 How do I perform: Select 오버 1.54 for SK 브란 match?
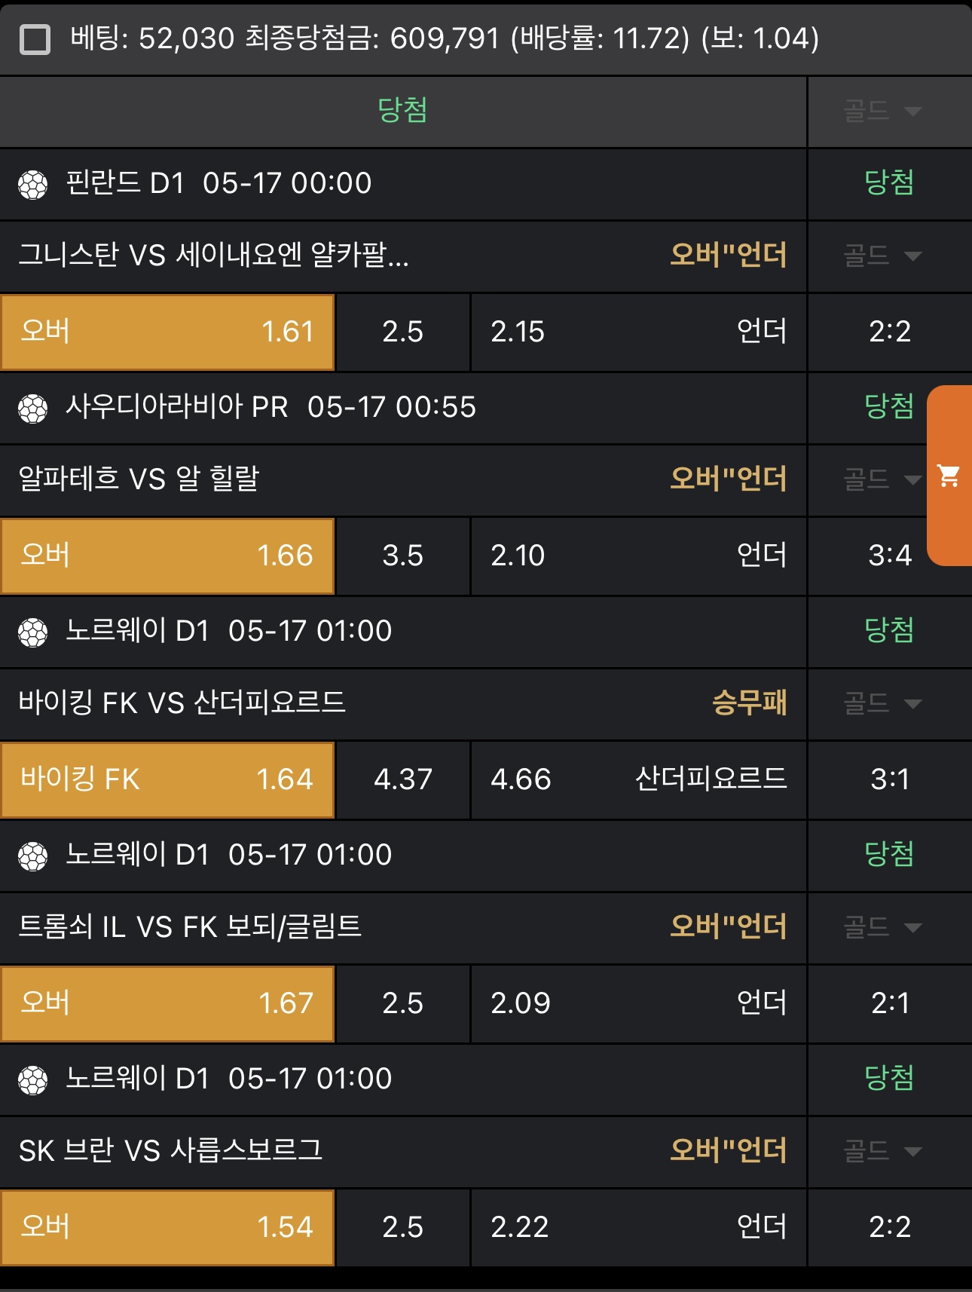tap(167, 1227)
